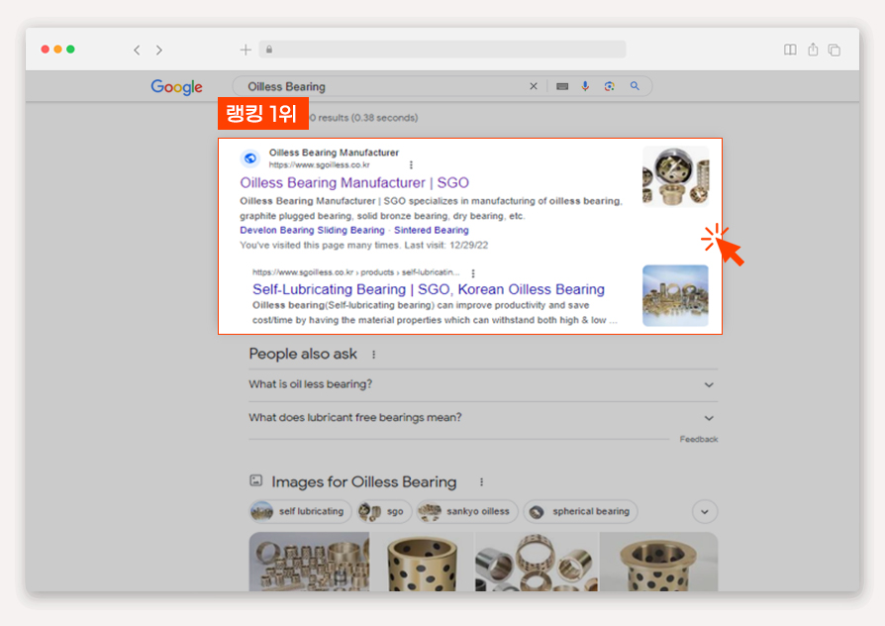885x626 pixels.
Task: Click the padlock icon in the address bar
Action: (269, 50)
